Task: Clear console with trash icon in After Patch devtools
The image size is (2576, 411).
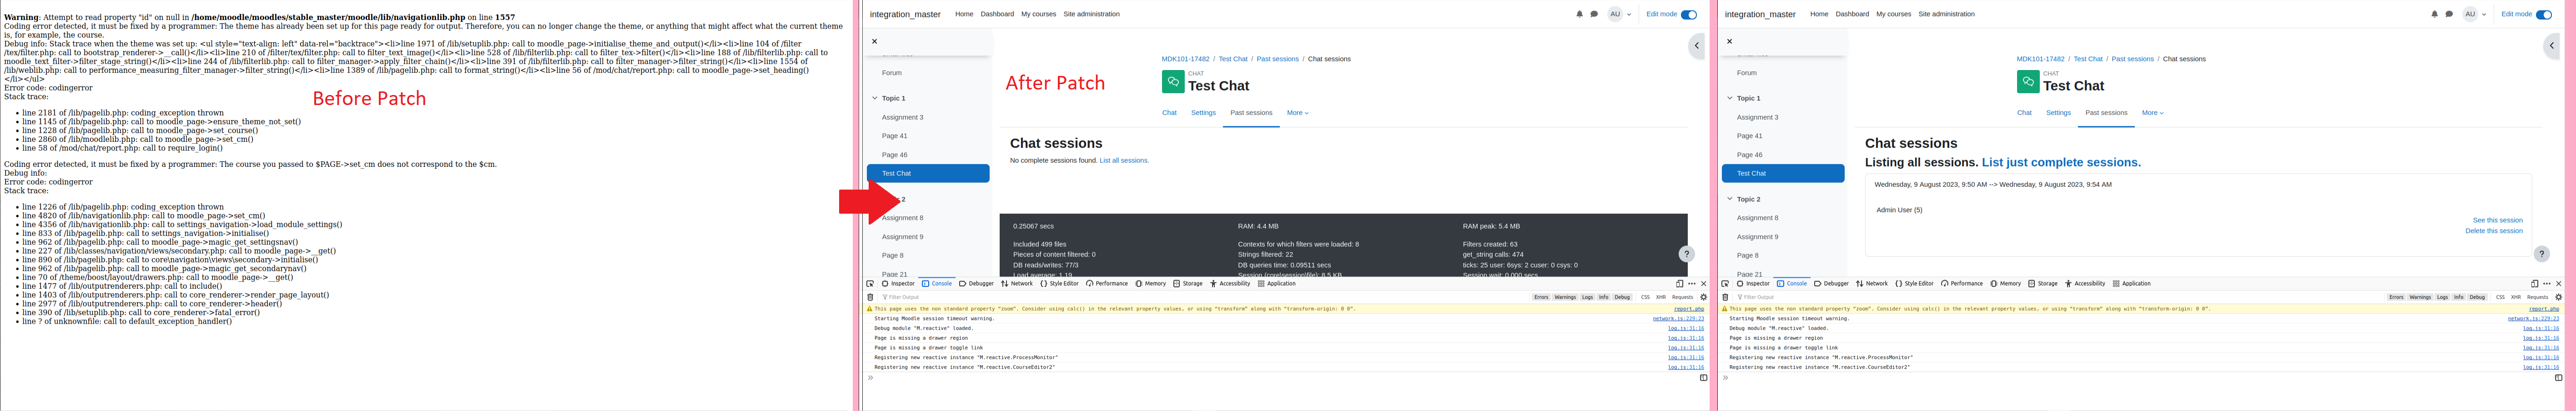Action: point(870,297)
